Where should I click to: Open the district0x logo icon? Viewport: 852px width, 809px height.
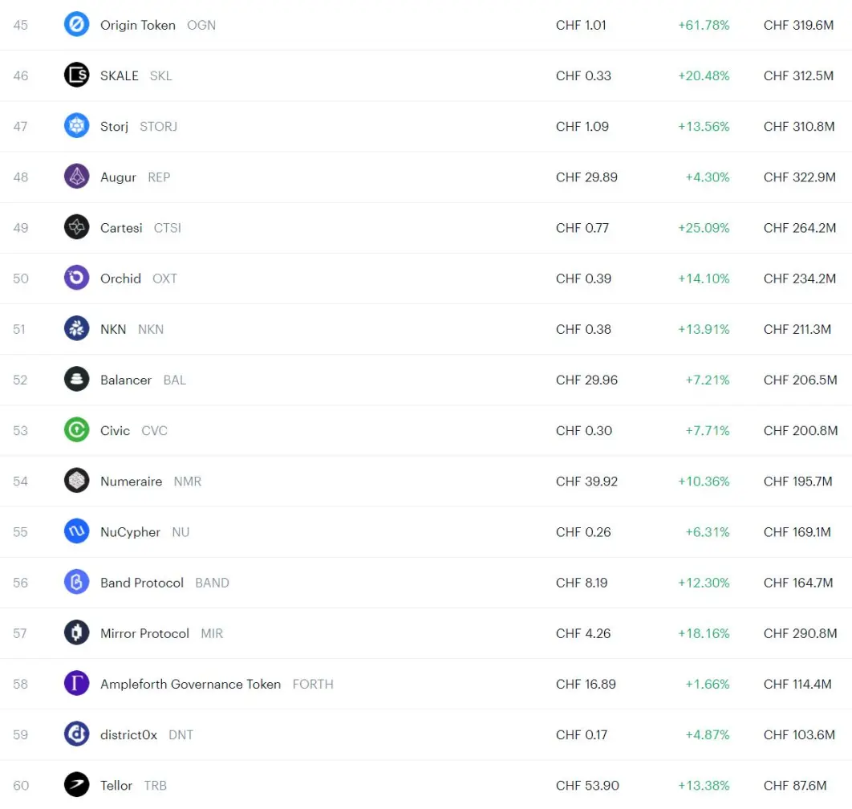click(76, 734)
